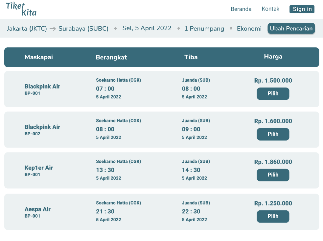Click the route arrow between Jakarta and Surabaya
Viewport: 323px width, 241px height.
[x=53, y=29]
